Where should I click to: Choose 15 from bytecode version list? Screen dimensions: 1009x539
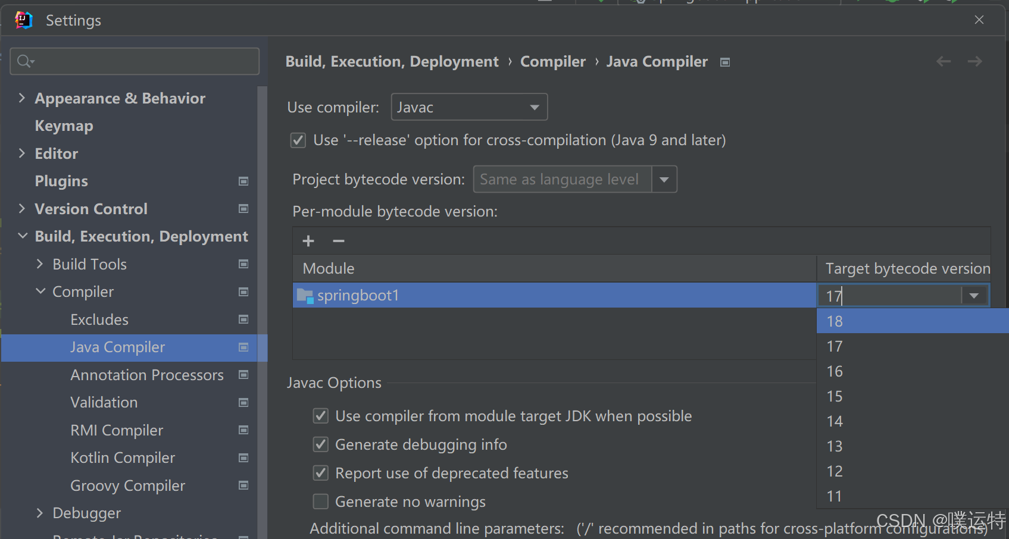[913, 396]
